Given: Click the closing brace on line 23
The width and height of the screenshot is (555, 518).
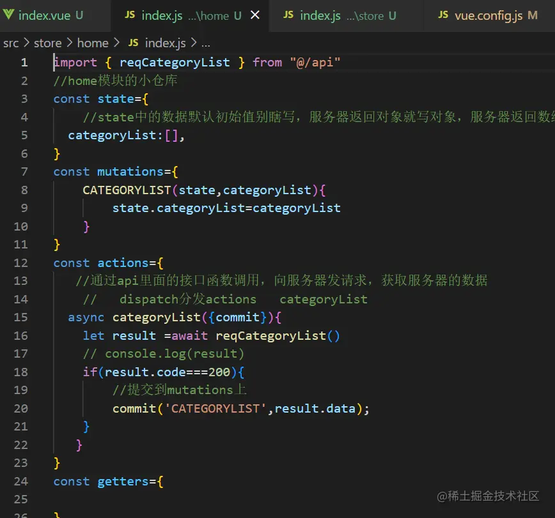Looking at the screenshot, I should pyautogui.click(x=57, y=463).
